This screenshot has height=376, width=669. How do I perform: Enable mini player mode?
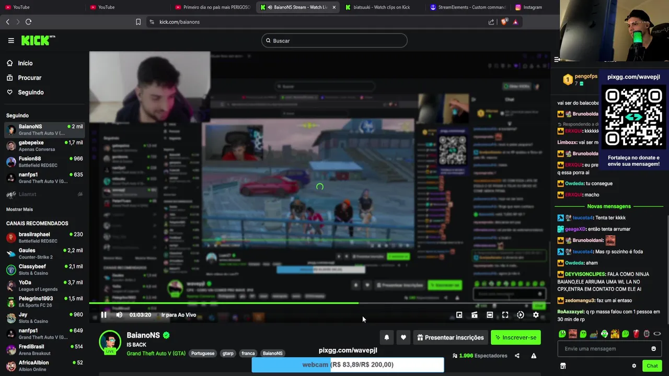459,315
